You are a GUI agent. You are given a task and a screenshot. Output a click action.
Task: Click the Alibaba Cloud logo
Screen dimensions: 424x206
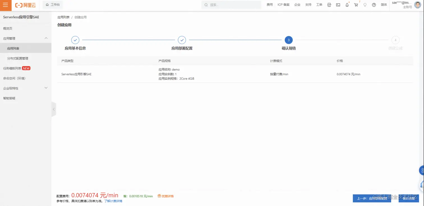tap(25, 5)
